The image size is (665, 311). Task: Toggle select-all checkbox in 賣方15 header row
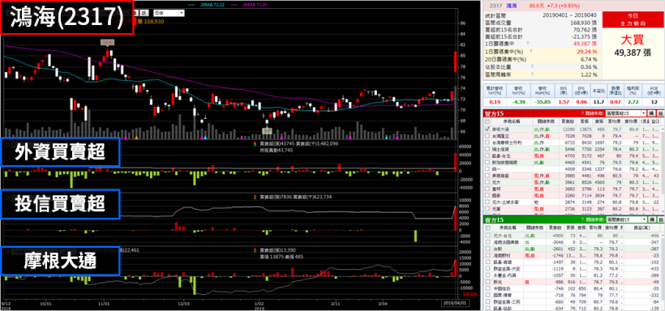click(x=487, y=228)
